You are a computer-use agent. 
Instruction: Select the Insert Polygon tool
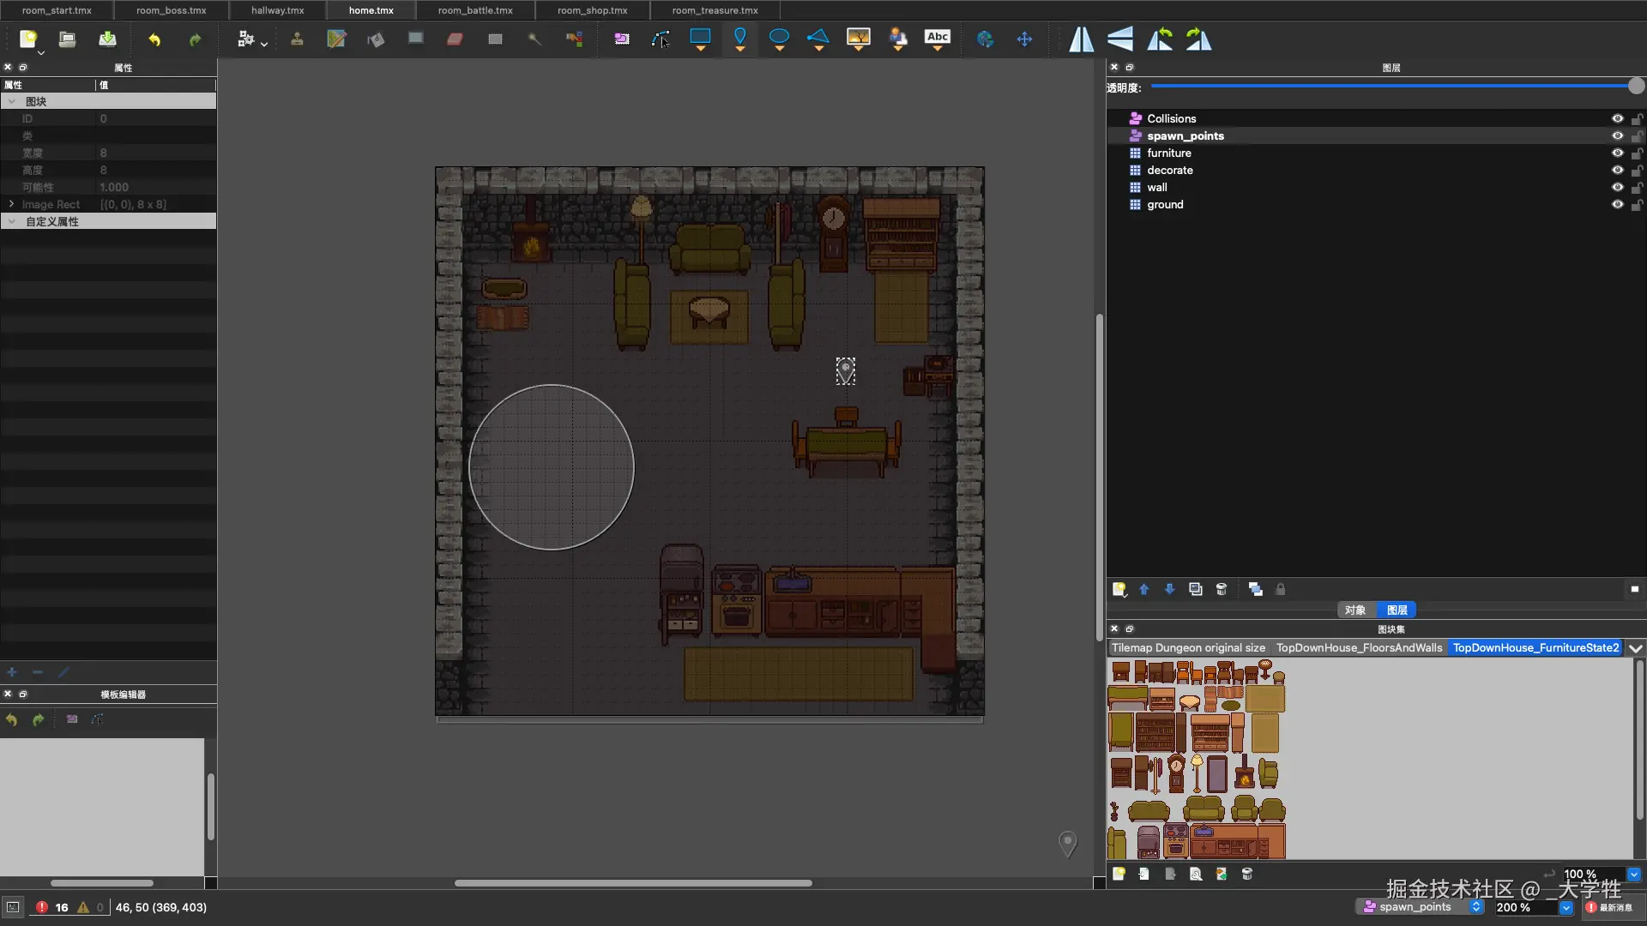[x=818, y=38]
